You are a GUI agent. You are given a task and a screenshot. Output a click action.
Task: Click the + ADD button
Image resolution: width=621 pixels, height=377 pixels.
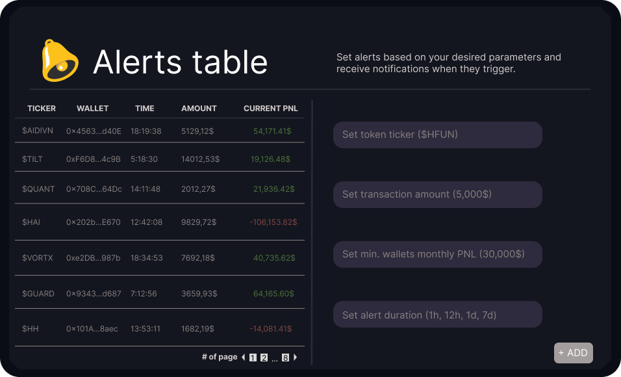(573, 353)
